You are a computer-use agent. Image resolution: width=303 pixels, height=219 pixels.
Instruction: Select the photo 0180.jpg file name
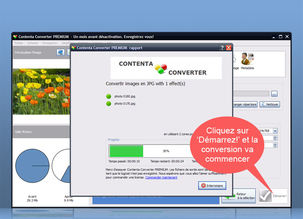pyautogui.click(x=125, y=96)
